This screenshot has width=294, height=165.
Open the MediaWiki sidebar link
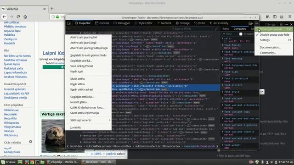(x=11, y=114)
